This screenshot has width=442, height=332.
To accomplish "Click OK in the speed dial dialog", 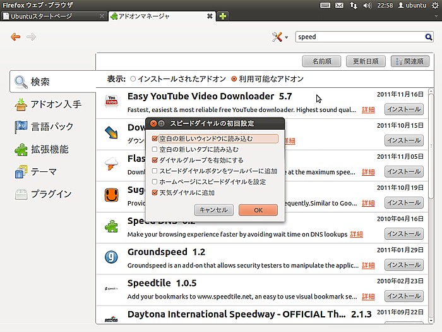I will tap(258, 210).
